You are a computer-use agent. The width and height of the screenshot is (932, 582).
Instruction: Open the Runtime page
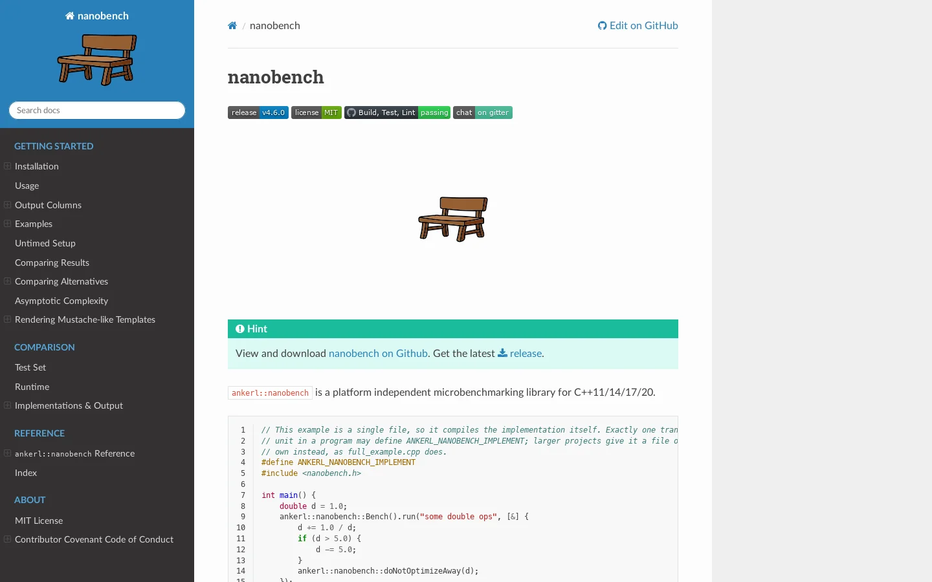(x=32, y=387)
